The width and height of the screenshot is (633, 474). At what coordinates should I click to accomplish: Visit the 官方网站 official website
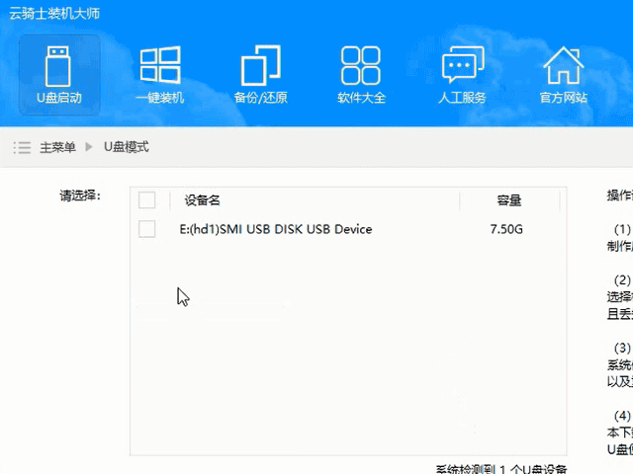click(x=563, y=75)
